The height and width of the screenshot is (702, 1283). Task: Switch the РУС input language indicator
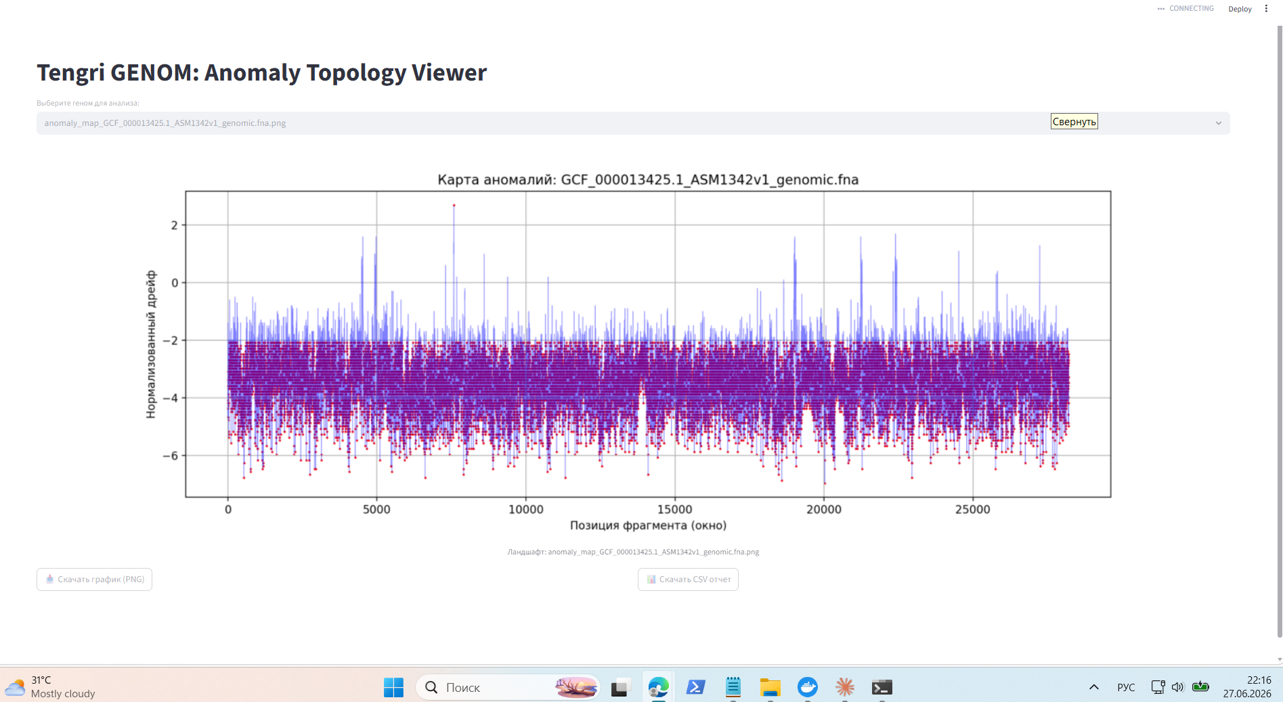(1126, 687)
